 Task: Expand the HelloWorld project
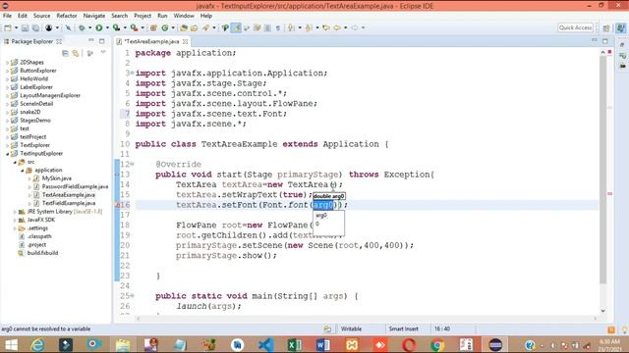tap(7, 78)
